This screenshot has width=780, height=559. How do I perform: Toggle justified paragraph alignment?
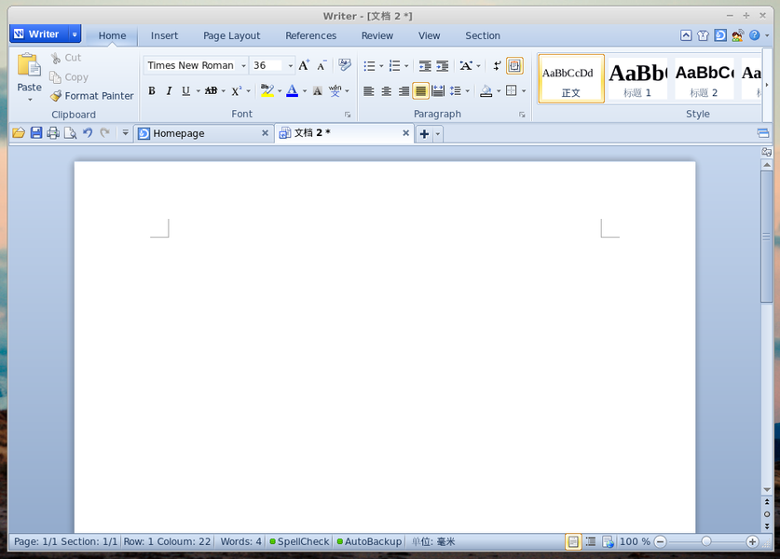coord(420,91)
